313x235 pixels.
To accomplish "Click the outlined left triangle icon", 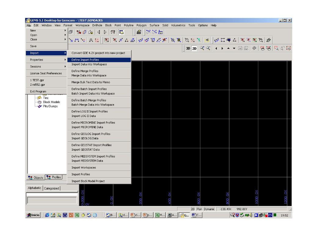I will point(99,32).
